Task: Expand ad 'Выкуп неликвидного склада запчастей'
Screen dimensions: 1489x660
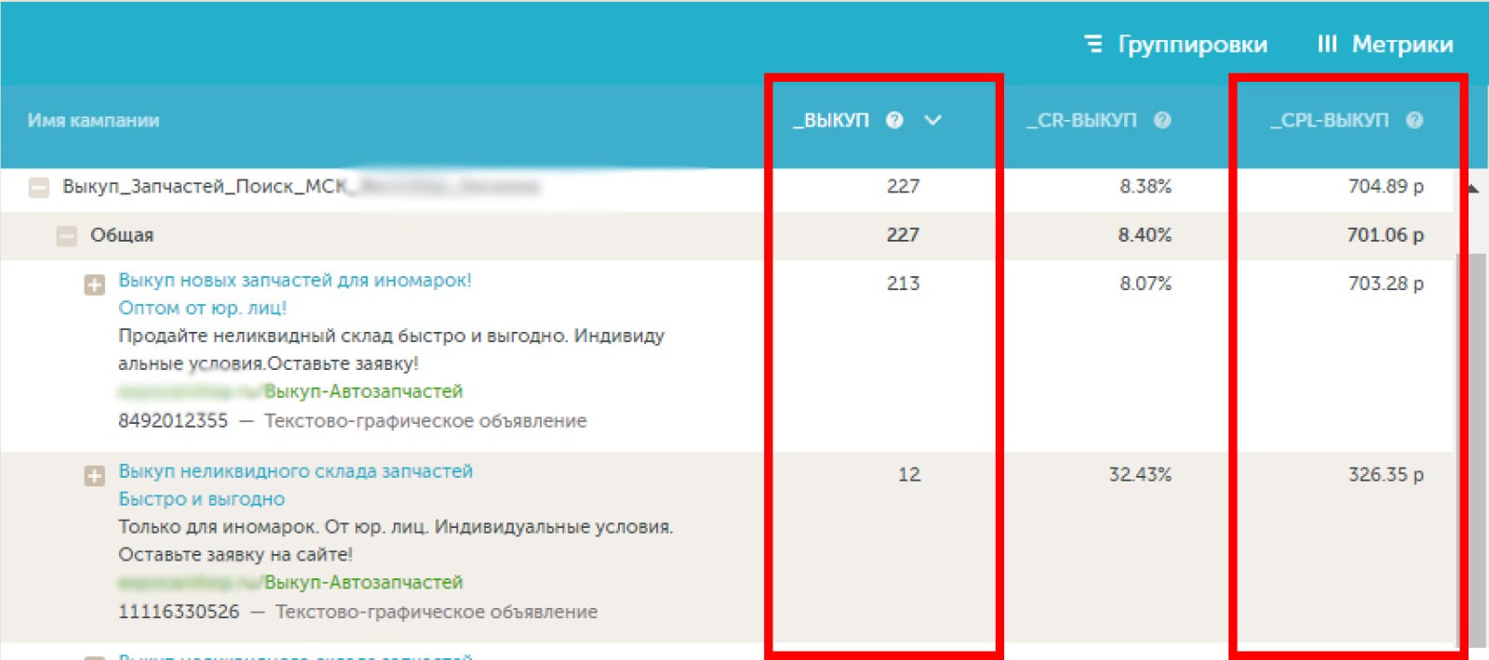Action: coord(94,476)
